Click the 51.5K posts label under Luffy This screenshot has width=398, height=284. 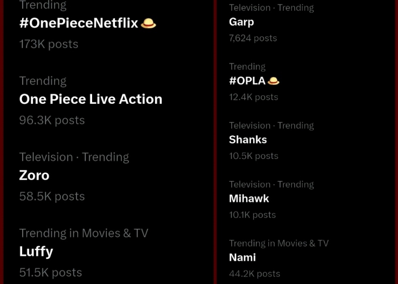click(50, 272)
